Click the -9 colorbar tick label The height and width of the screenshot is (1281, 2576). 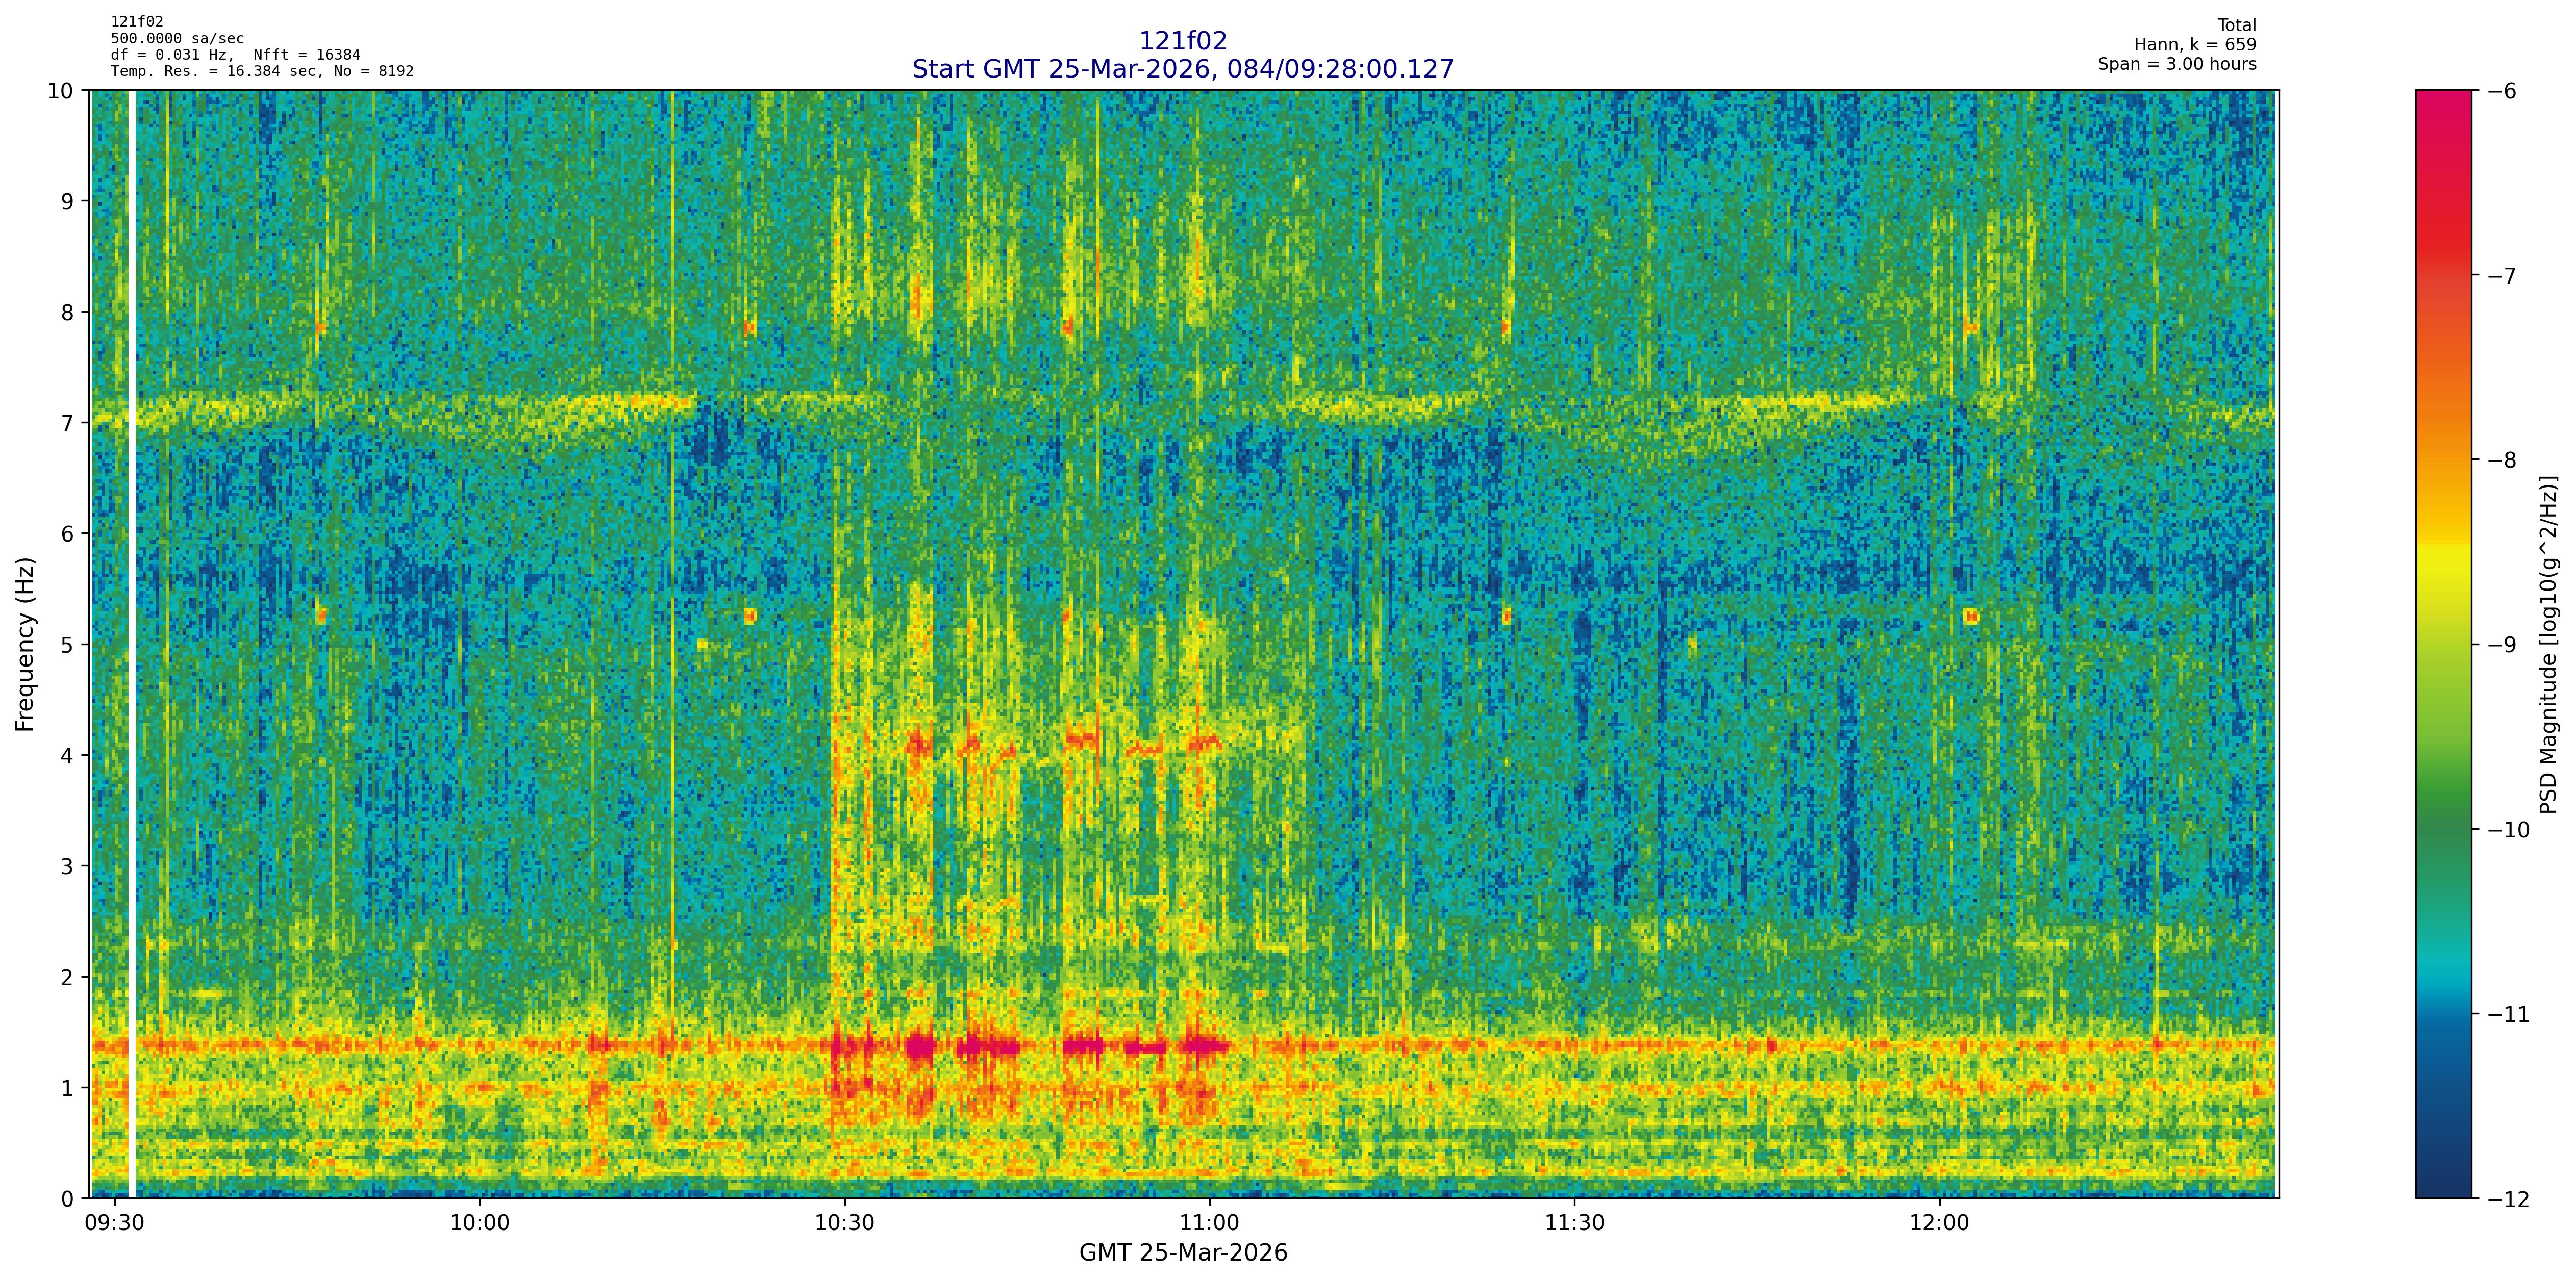(x=2501, y=645)
